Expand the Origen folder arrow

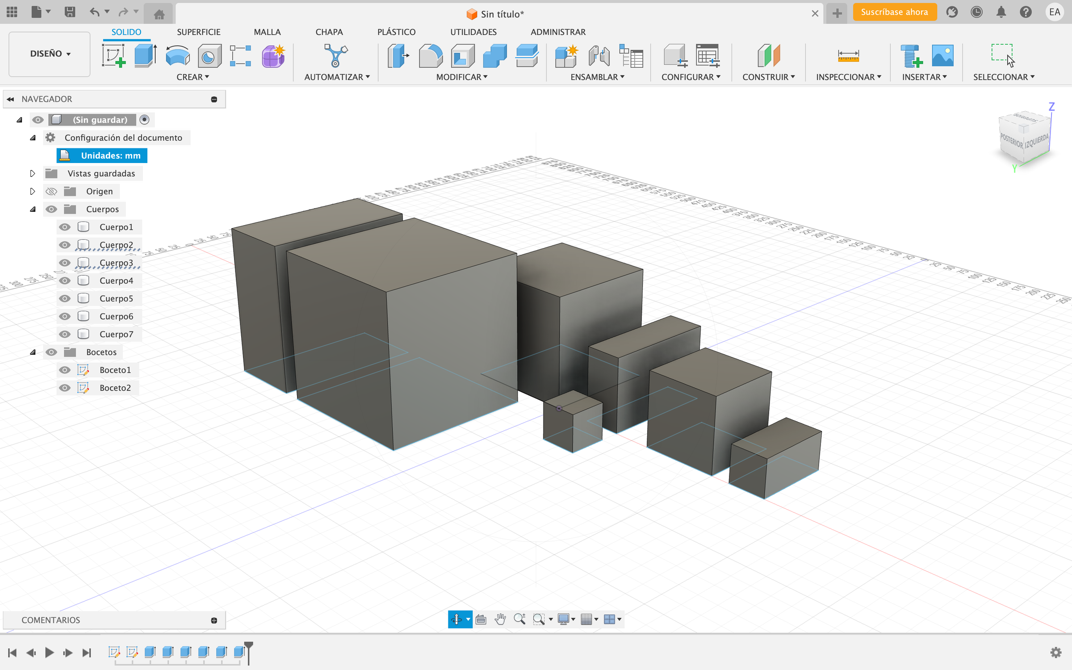pyautogui.click(x=32, y=191)
